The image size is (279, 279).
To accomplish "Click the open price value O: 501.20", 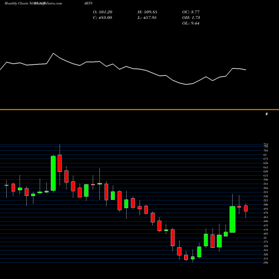I will 103,12.
